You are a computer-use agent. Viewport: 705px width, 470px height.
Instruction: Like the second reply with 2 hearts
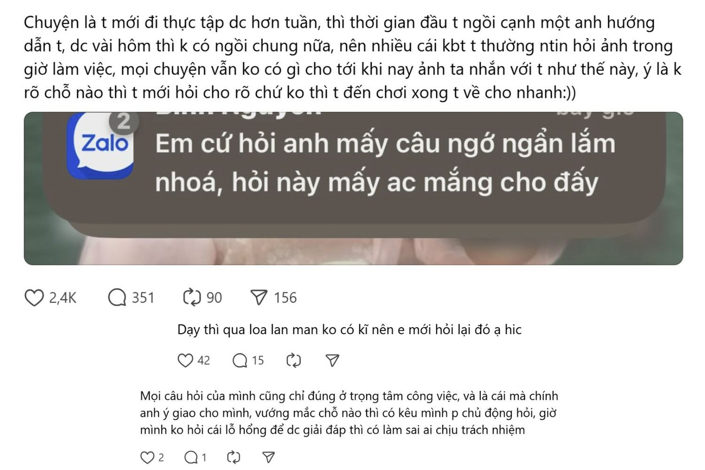pyautogui.click(x=147, y=457)
